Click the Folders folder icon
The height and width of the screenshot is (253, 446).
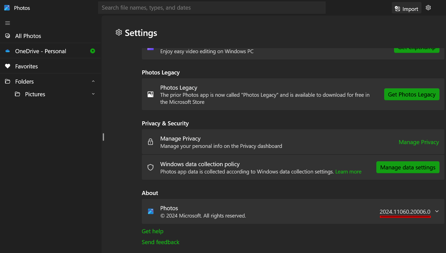pyautogui.click(x=8, y=81)
